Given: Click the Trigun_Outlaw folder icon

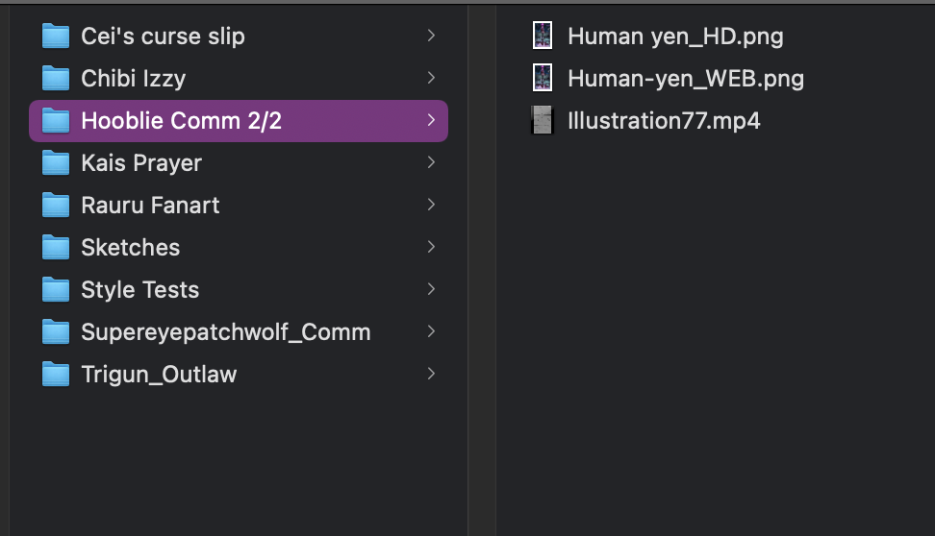Looking at the screenshot, I should (x=56, y=375).
